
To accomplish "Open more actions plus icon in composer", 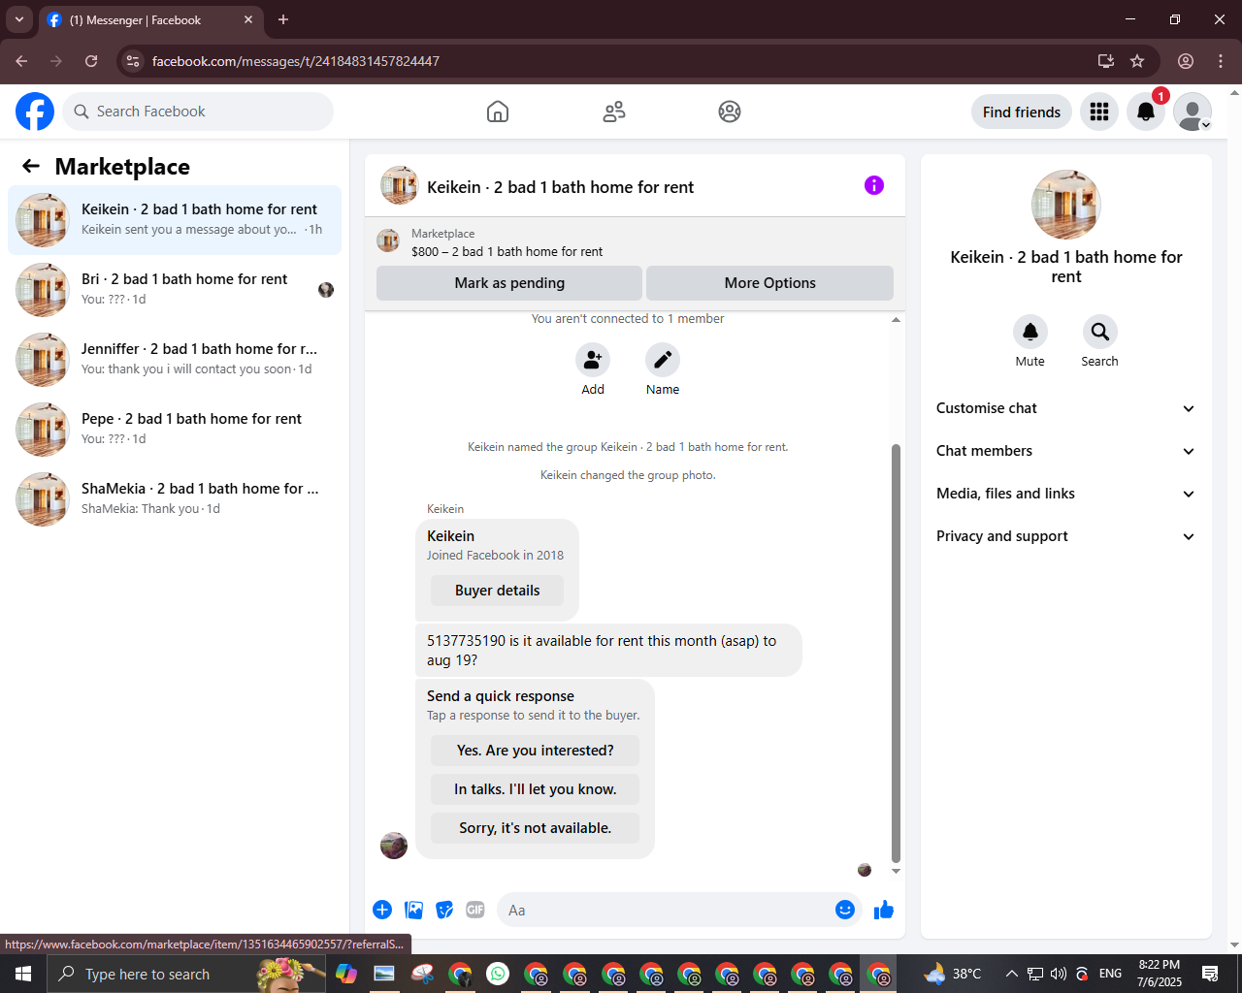I will (382, 910).
